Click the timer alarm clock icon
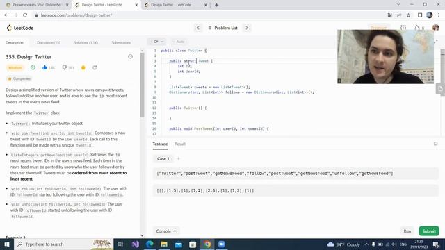 (x=403, y=28)
